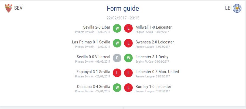Select the green W badge for Las Palmas 0-1 Sevilla
The image size is (246, 109).
[x=117, y=43]
